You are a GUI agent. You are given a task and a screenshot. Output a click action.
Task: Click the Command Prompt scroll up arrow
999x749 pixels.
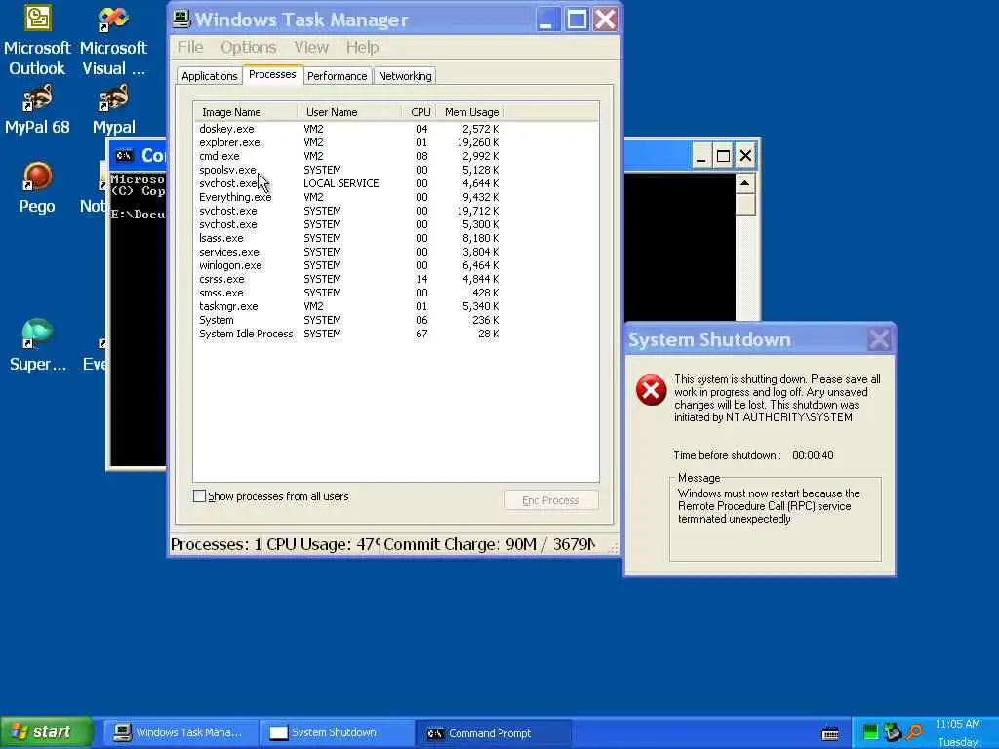[744, 183]
